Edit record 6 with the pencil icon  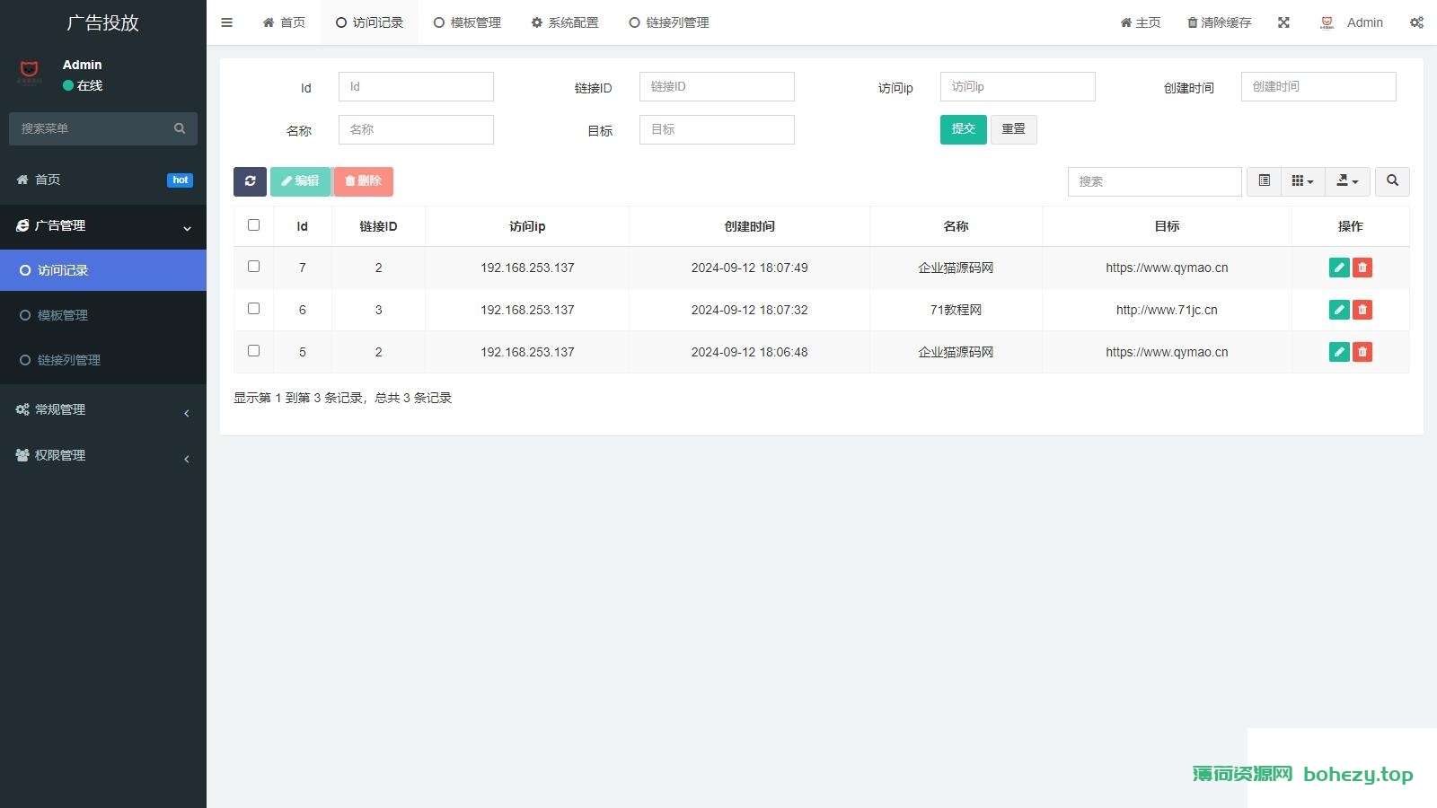pos(1339,310)
